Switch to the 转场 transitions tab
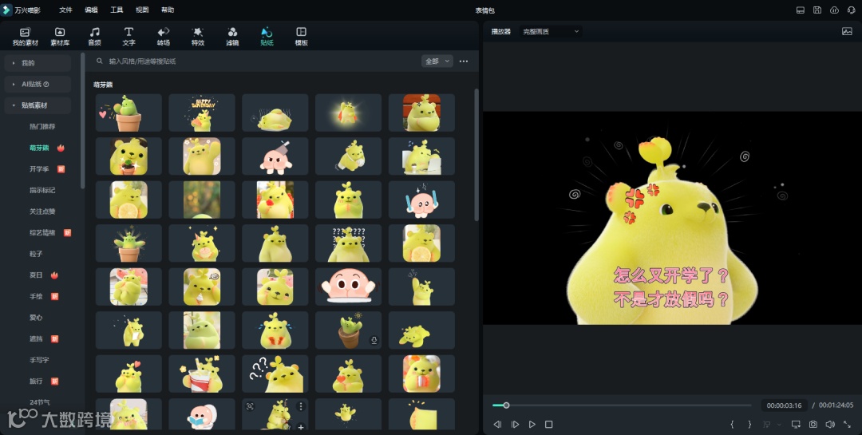Screen dimensions: 862x435 pyautogui.click(x=164, y=36)
